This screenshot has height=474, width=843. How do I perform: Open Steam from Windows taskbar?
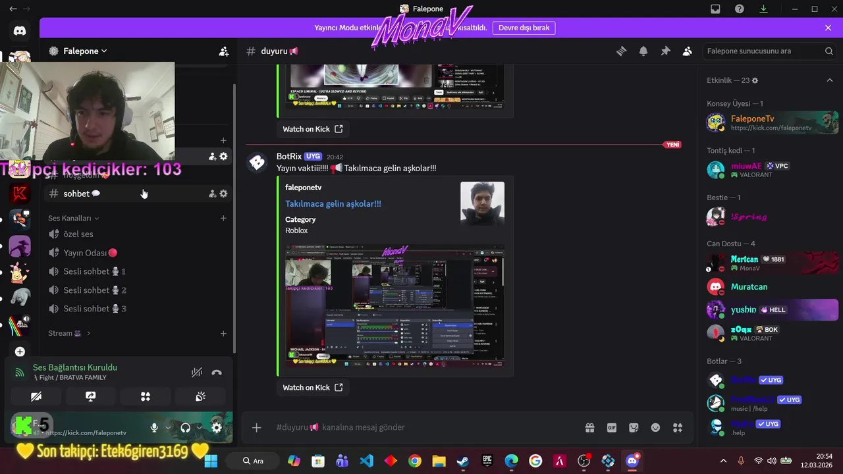click(463, 461)
